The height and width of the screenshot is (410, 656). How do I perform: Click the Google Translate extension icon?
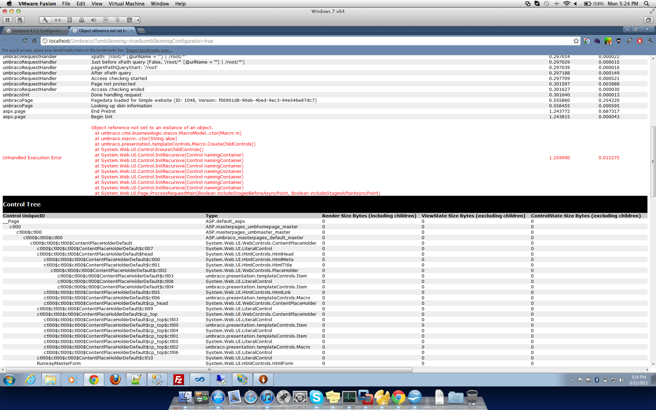pyautogui.click(x=587, y=41)
